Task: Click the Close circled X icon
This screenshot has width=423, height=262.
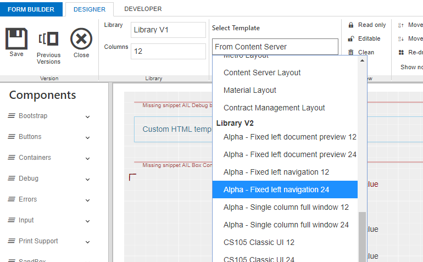Action: (x=81, y=40)
